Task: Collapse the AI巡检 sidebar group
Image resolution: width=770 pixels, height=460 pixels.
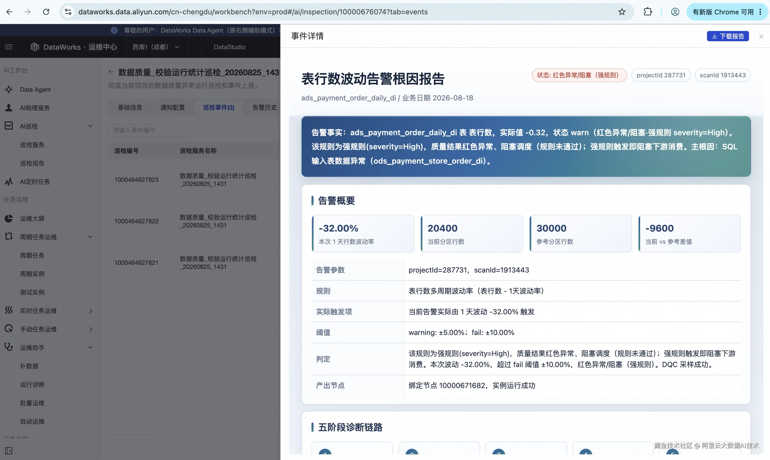Action: pyautogui.click(x=90, y=126)
